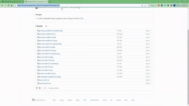
Task: Open the red Opera-style extension icon
Action: coord(159,5)
